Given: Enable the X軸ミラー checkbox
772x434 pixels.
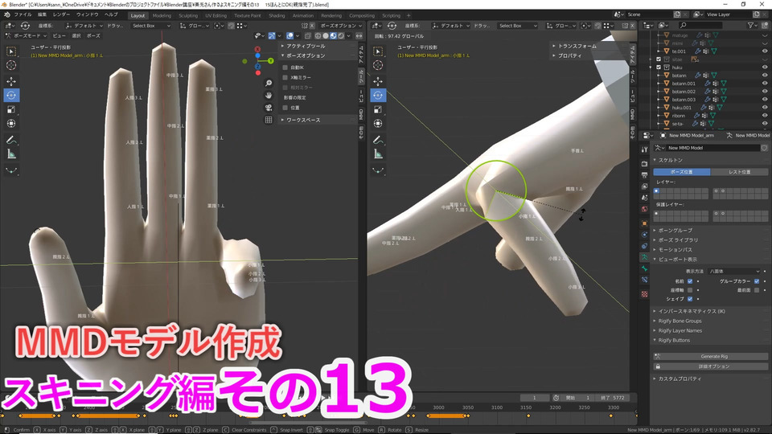Looking at the screenshot, I should point(285,78).
